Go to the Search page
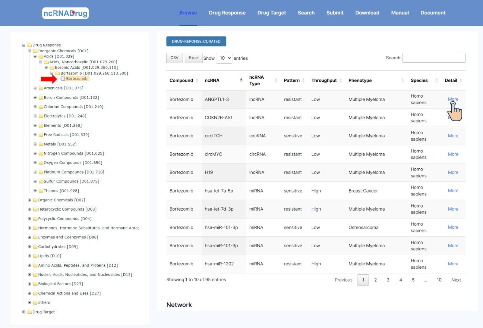The image size is (483, 328). [x=306, y=13]
